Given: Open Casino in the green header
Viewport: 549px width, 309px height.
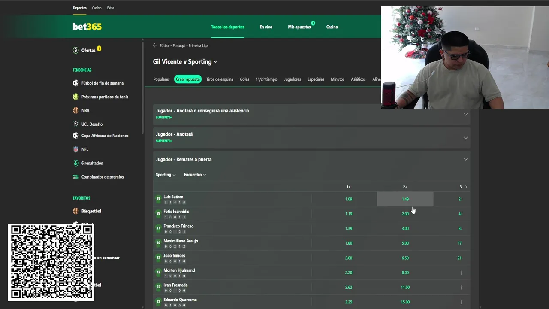Looking at the screenshot, I should 332,27.
